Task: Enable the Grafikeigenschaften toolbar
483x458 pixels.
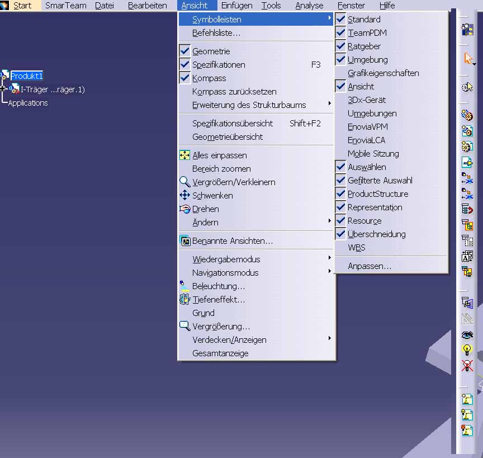Action: [x=391, y=73]
